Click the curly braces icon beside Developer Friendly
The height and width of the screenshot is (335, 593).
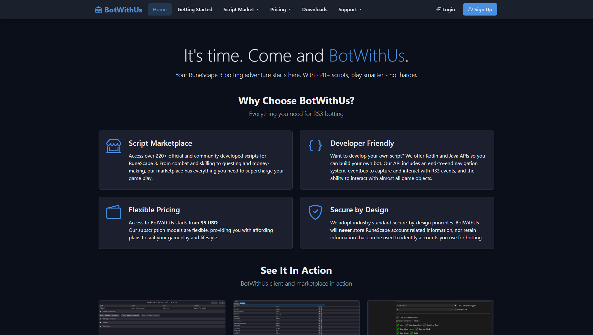(315, 145)
